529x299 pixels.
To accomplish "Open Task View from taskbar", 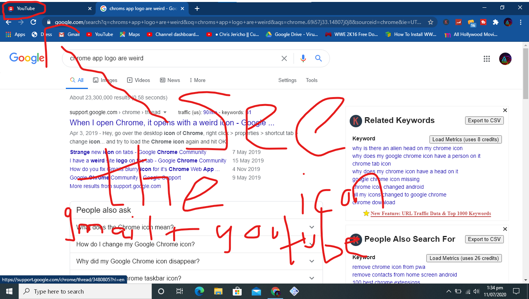I will (x=180, y=291).
